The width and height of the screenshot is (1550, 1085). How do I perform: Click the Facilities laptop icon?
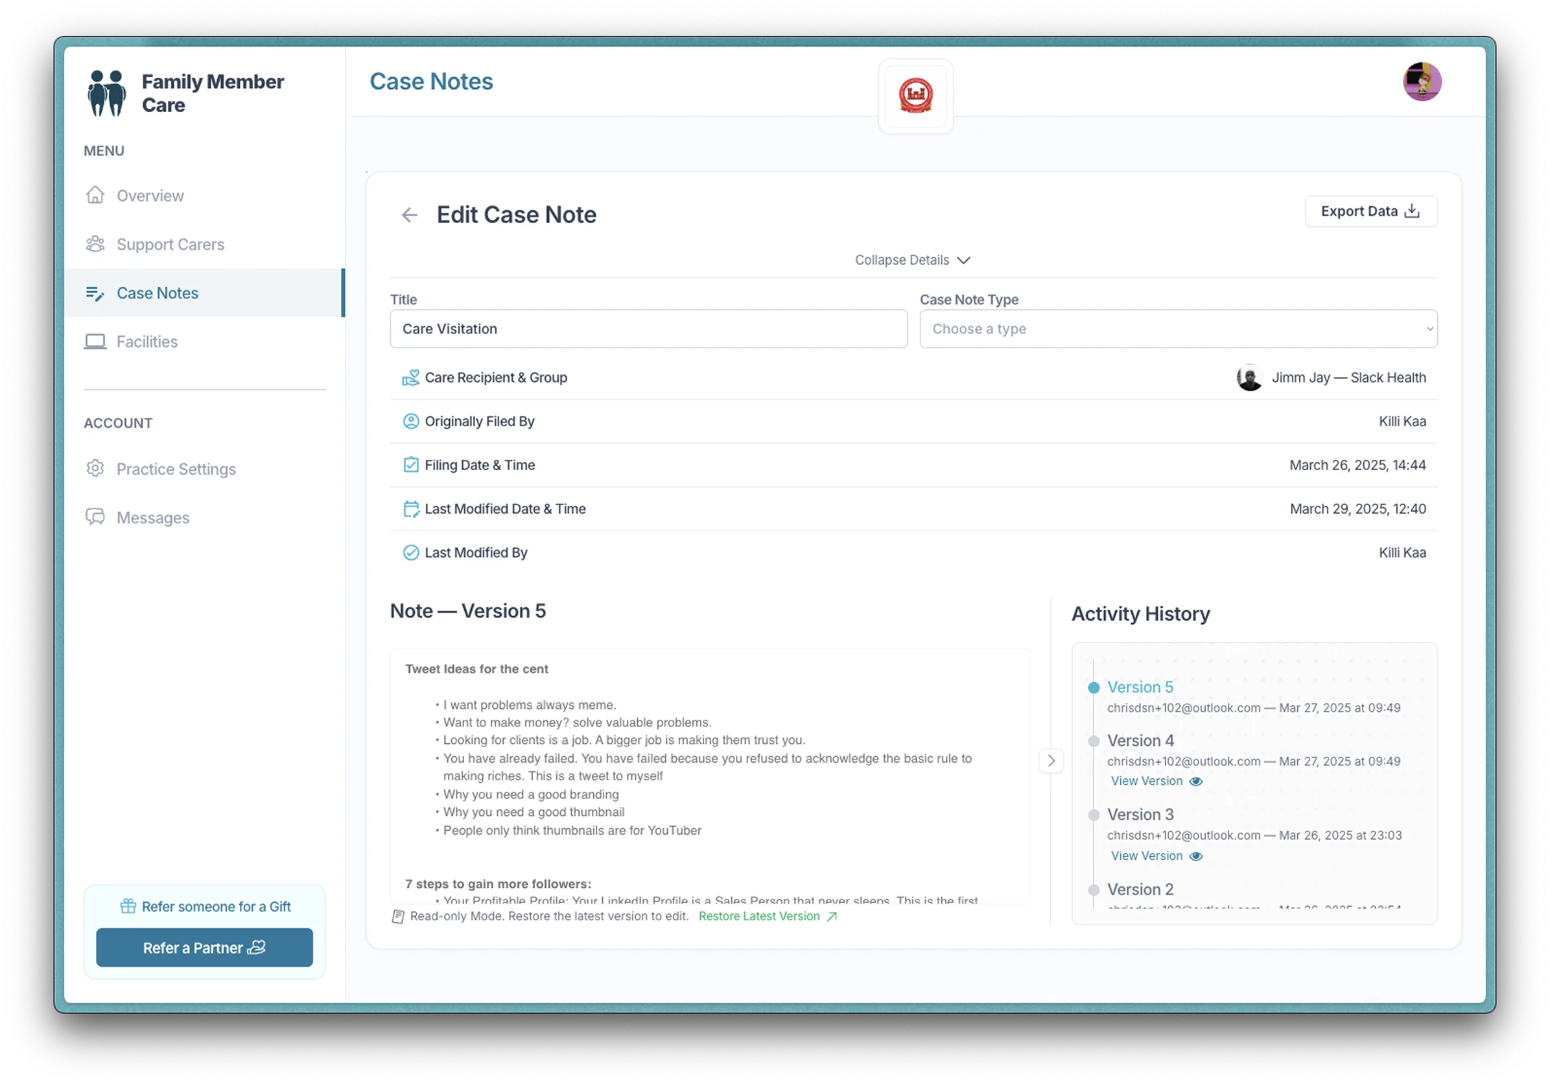tap(95, 342)
